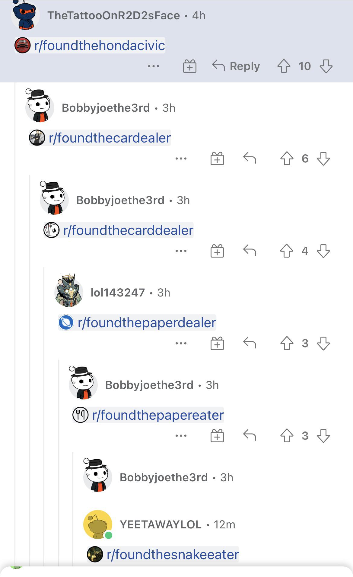Reply arrow on r/foundthecarddealer comment
This screenshot has width=353, height=577.
(x=250, y=250)
